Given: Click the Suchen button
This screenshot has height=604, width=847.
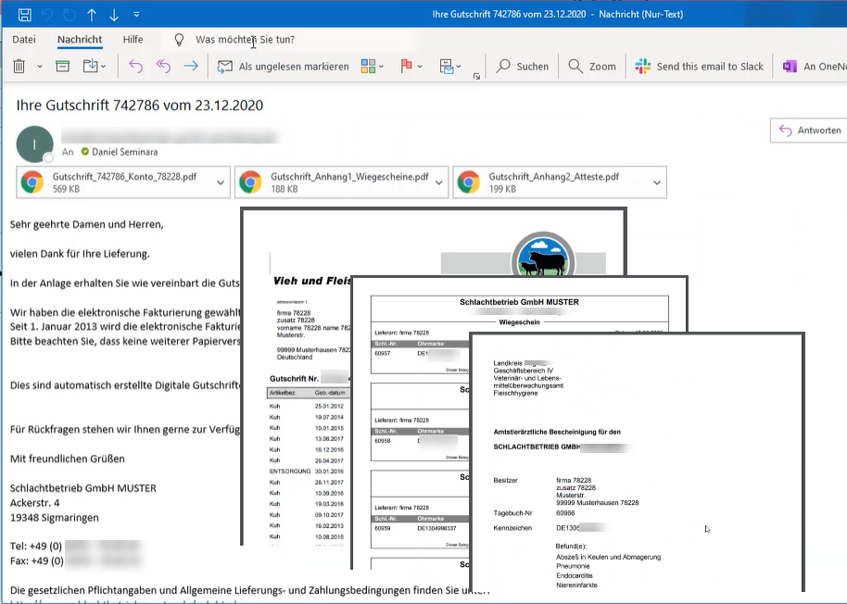Looking at the screenshot, I should click(x=523, y=67).
